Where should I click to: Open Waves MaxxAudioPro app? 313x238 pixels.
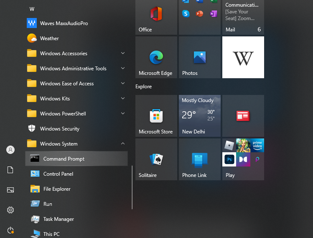point(76,23)
